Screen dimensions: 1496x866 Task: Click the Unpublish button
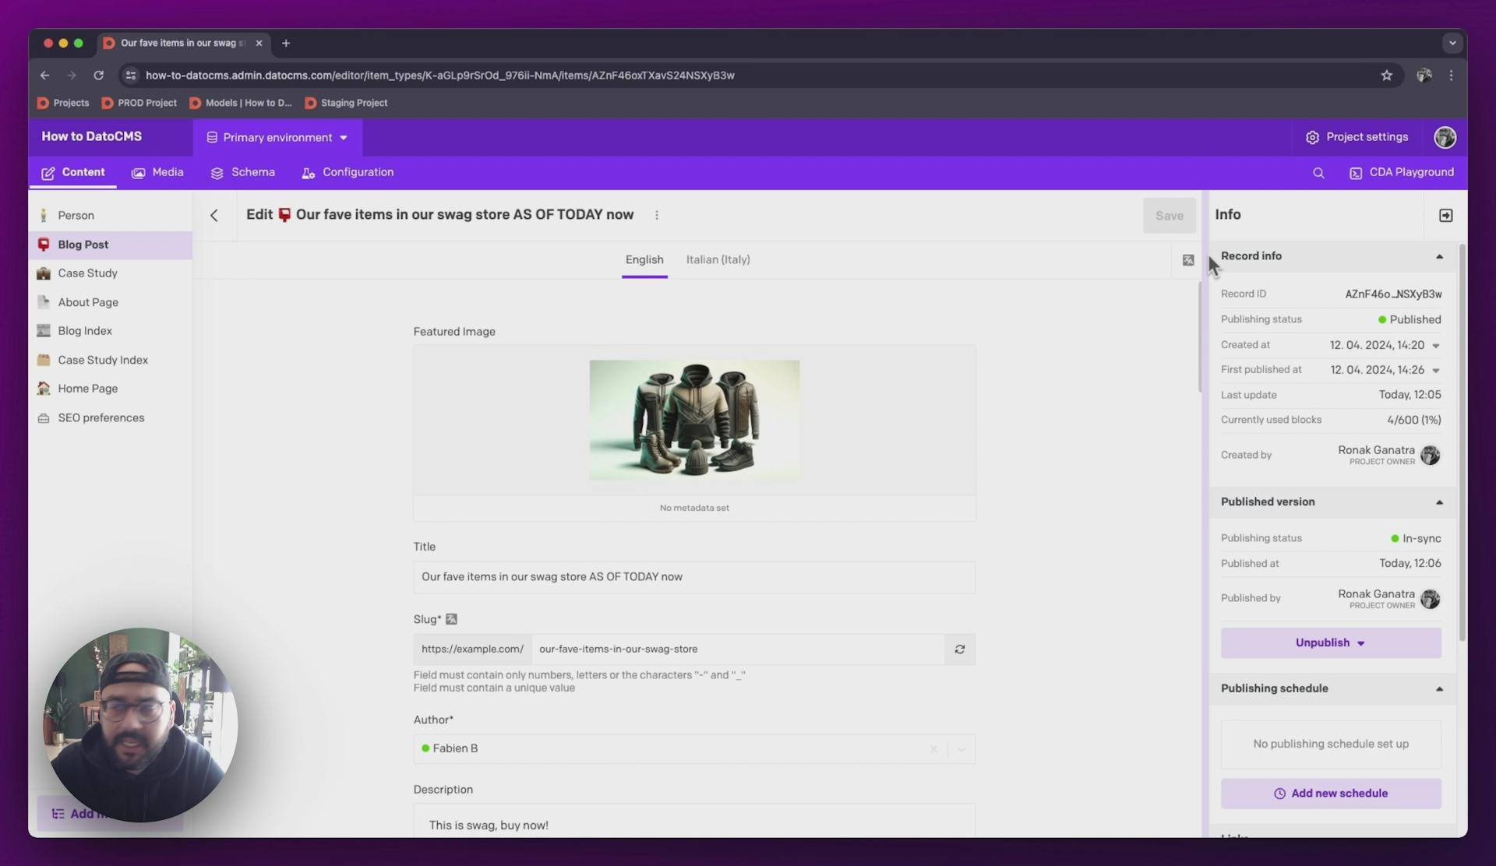(1330, 642)
